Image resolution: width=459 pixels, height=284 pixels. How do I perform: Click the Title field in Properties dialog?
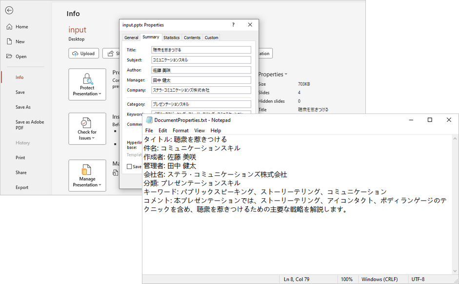pyautogui.click(x=201, y=50)
